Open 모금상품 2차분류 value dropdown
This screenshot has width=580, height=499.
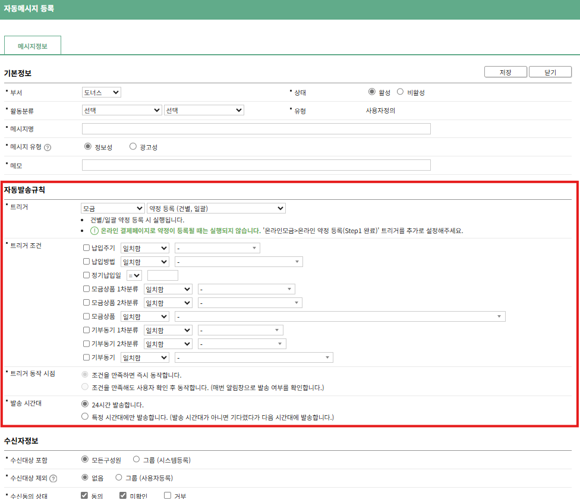point(250,303)
